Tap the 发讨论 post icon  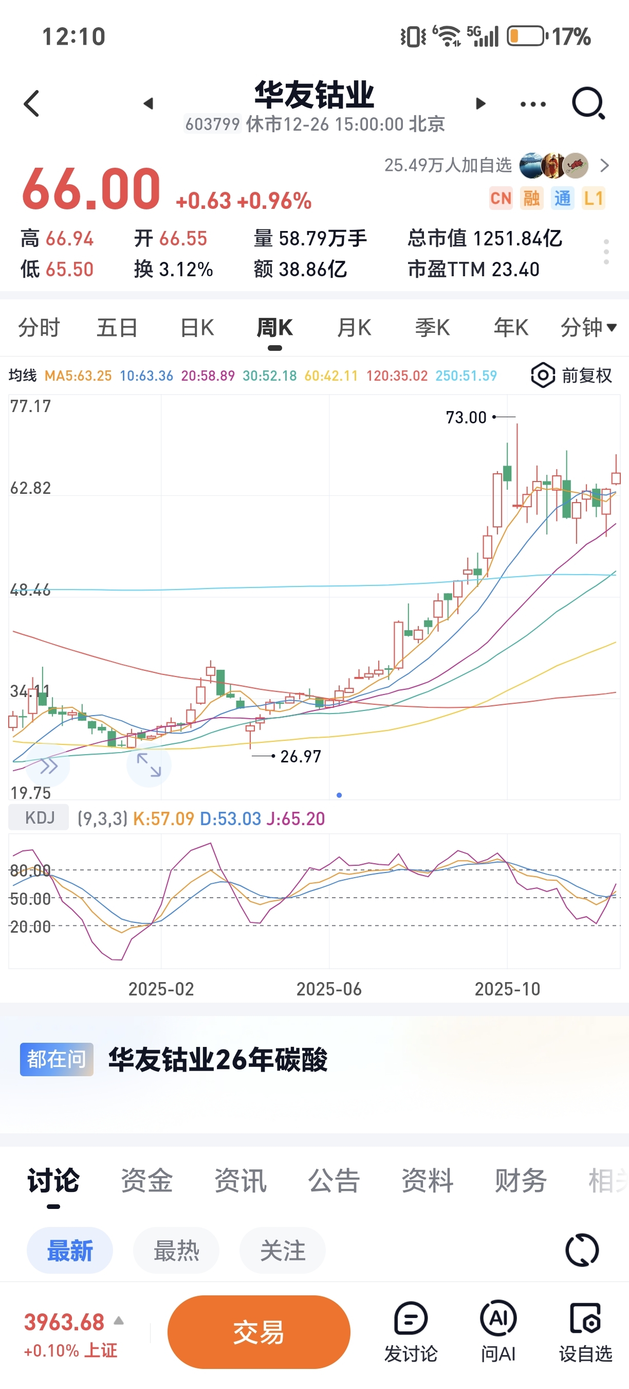click(411, 1332)
